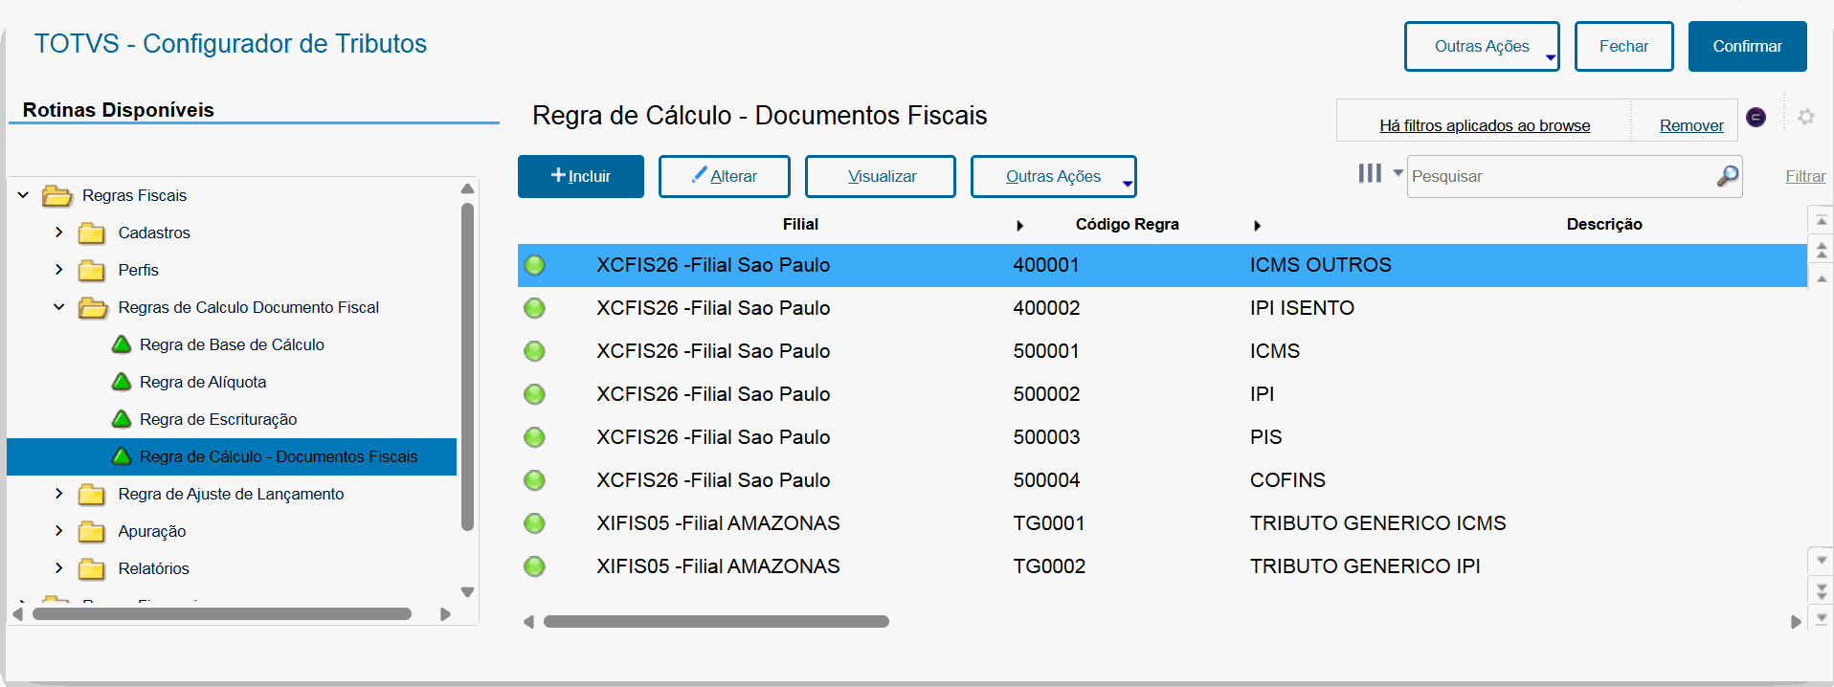The width and height of the screenshot is (1834, 687).
Task: Click green status circle for rule TG0001
Action: tap(534, 523)
